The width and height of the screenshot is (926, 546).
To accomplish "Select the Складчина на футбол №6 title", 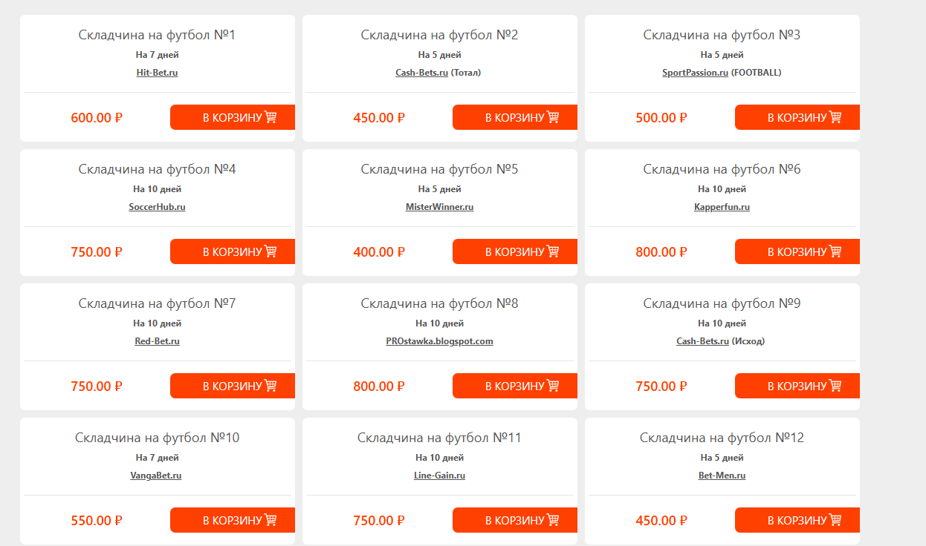I will (x=722, y=169).
